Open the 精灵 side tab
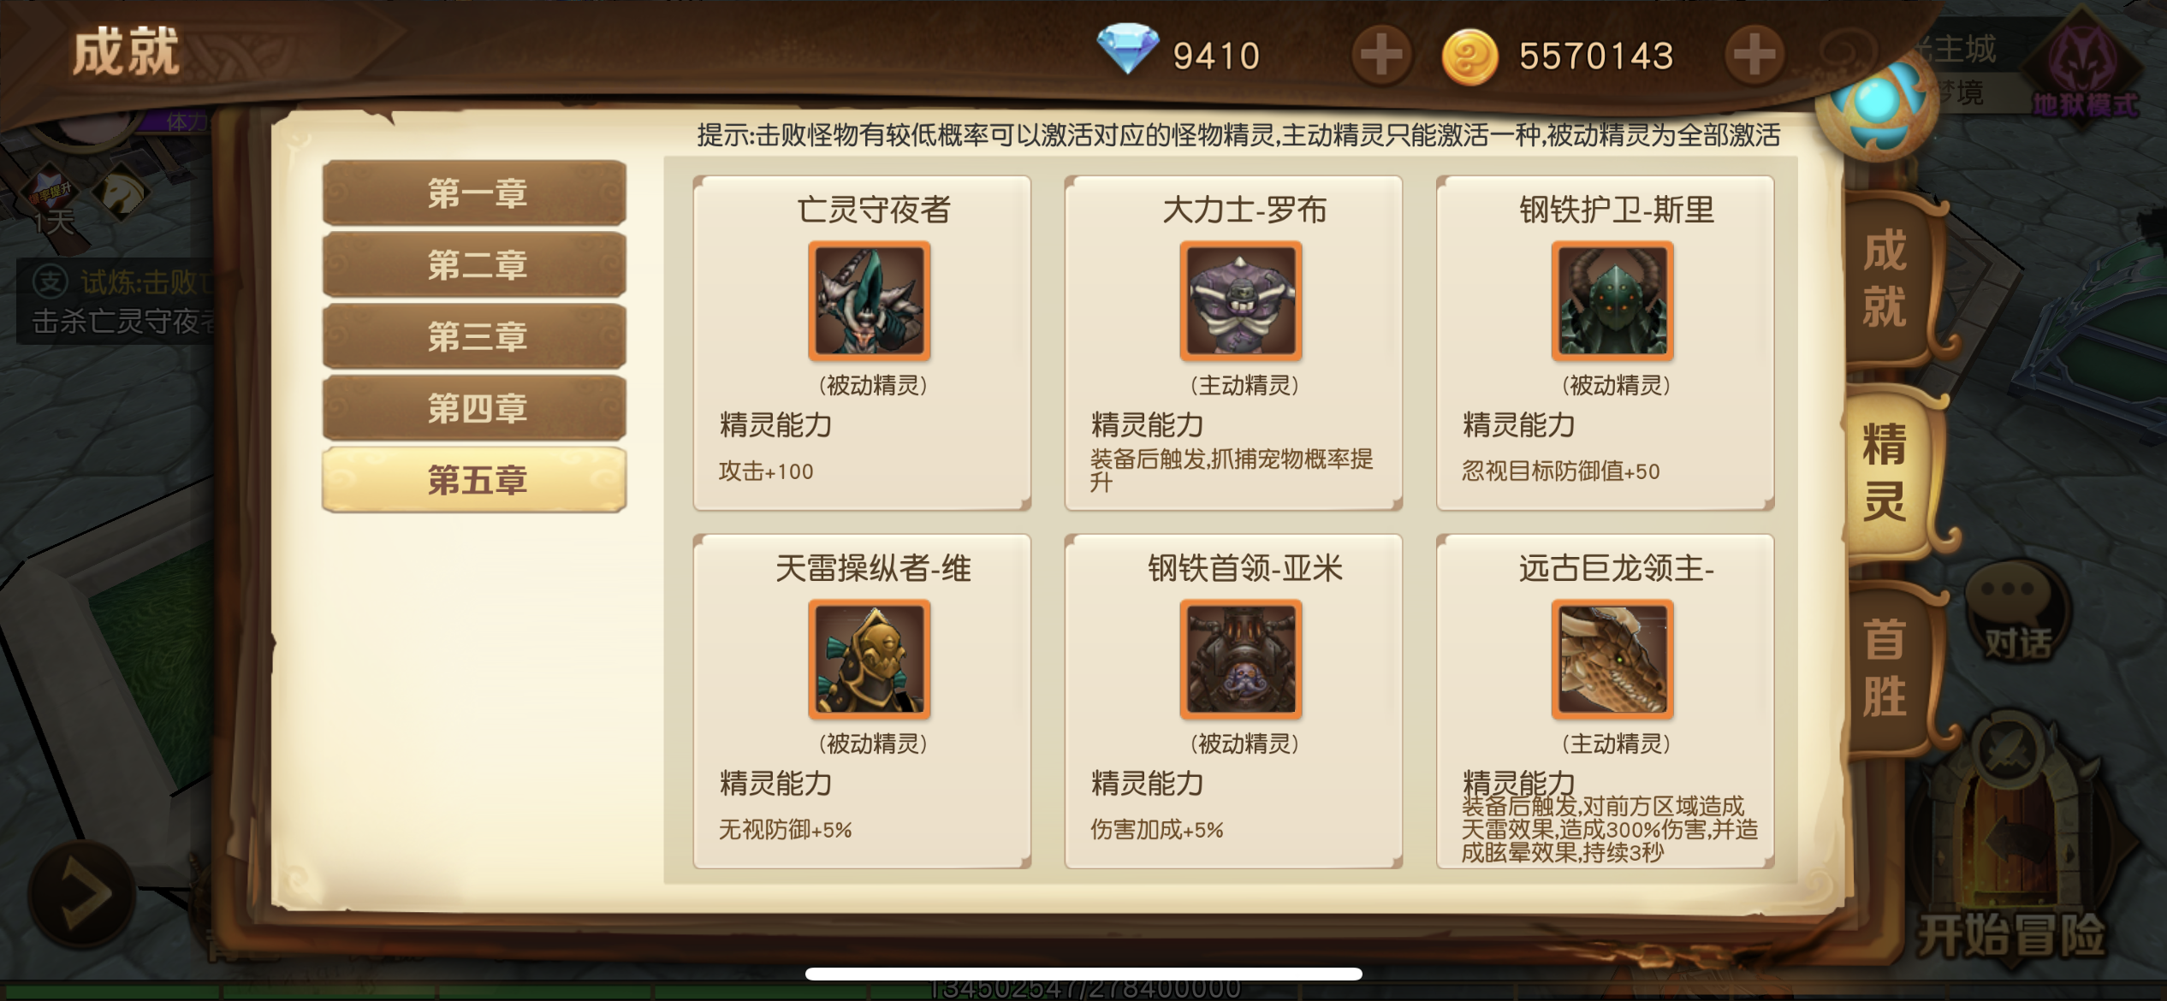 click(1885, 472)
